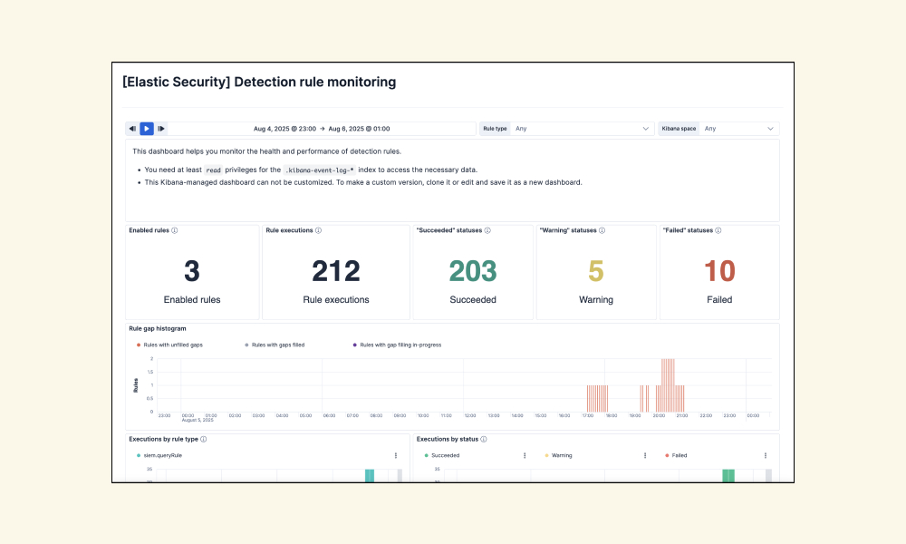The width and height of the screenshot is (906, 544).
Task: Click the green bar in Executions by status
Action: 728,476
